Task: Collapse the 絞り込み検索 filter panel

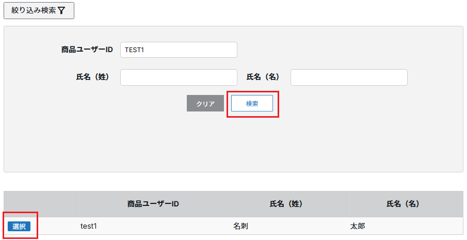Action: [x=39, y=10]
